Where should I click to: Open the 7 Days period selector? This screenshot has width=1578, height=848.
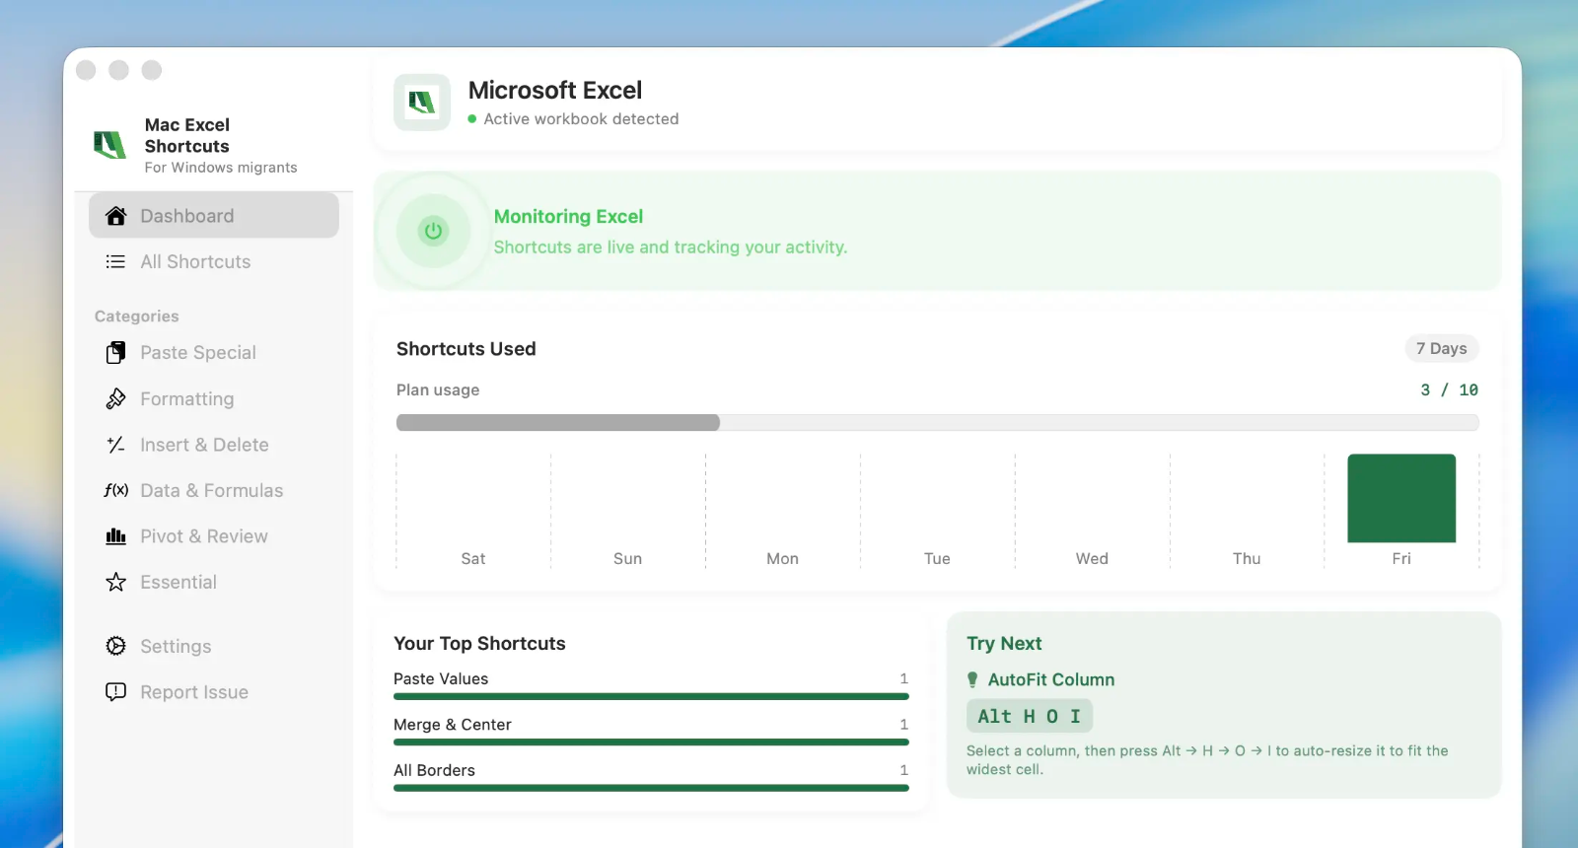(x=1441, y=348)
